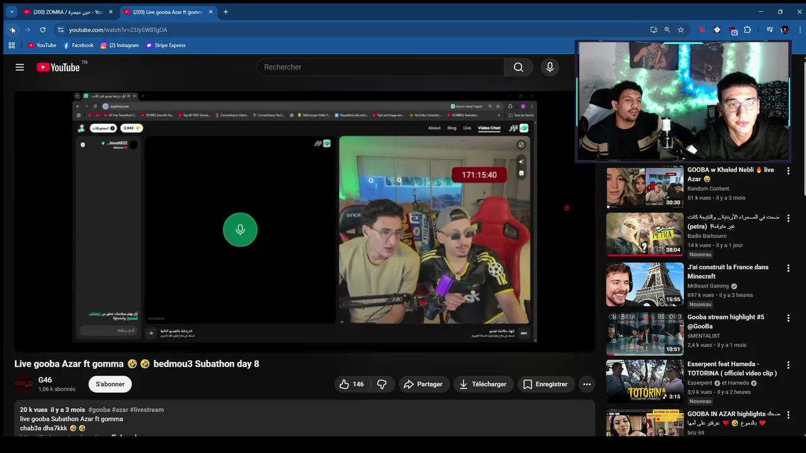Subscribe with the S'abonner button
Image resolution: width=806 pixels, height=453 pixels.
[110, 384]
